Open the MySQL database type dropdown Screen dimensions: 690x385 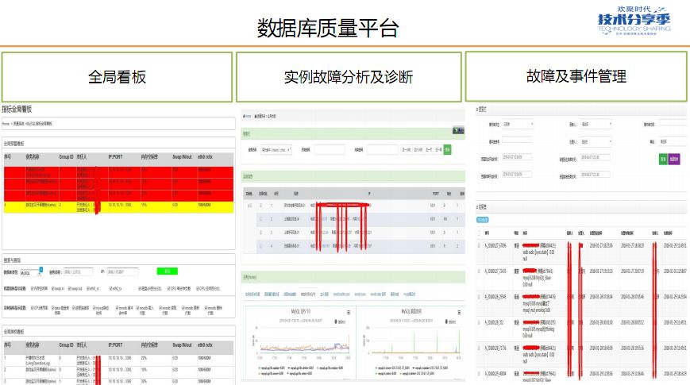click(x=31, y=272)
